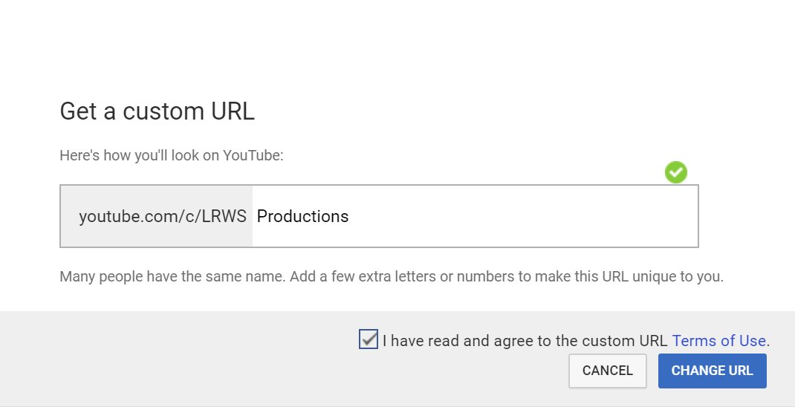Click the CANCEL button
The width and height of the screenshot is (795, 407).
tap(608, 371)
